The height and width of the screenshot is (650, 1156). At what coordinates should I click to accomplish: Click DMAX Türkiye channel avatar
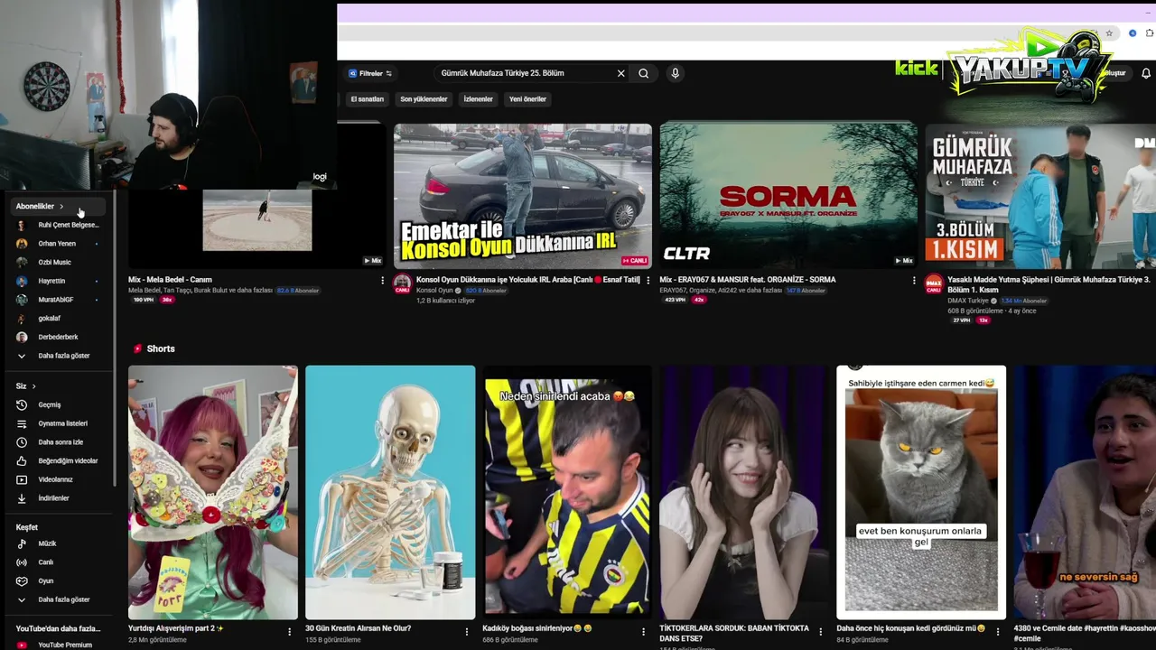tap(934, 283)
